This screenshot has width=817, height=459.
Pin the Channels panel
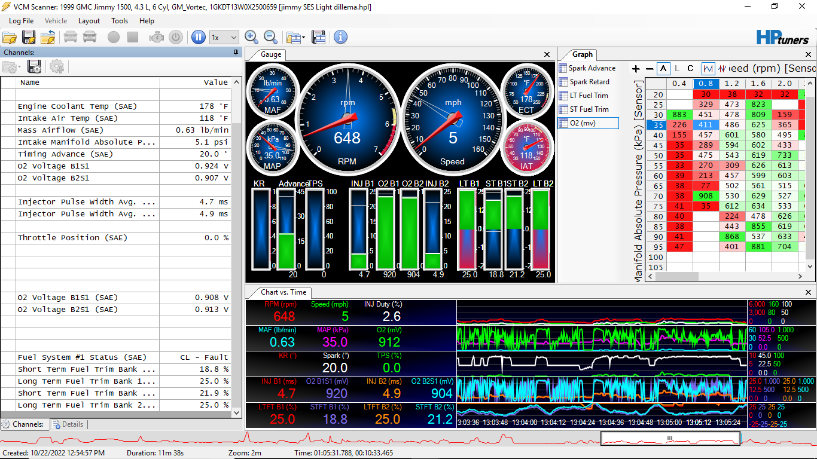(x=236, y=53)
